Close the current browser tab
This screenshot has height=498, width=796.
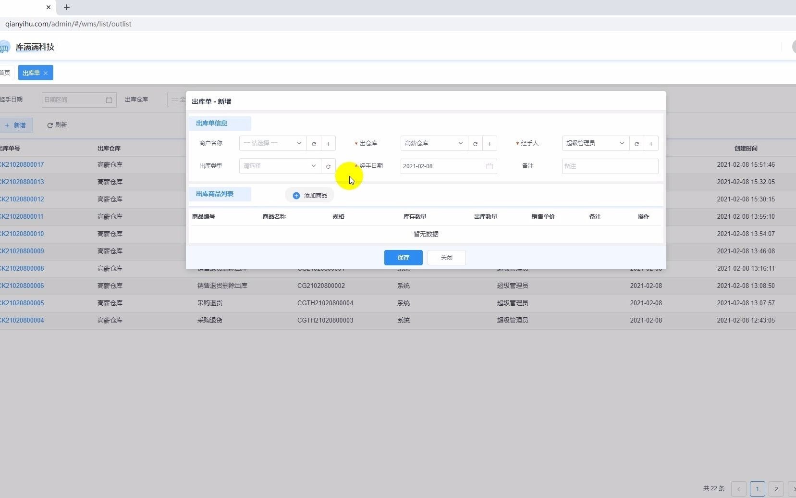point(49,7)
